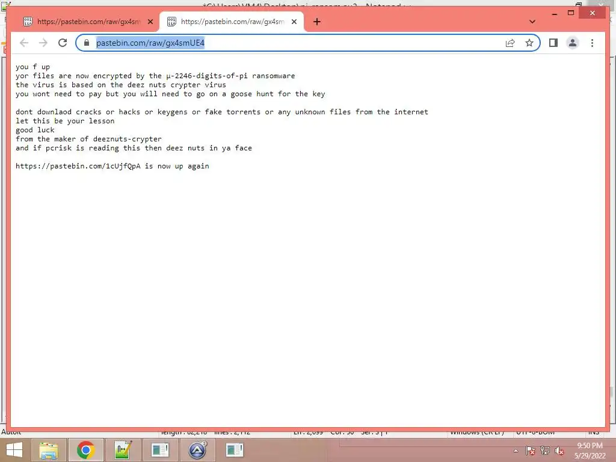
Task: Go back with the browser back arrow
Action: tap(24, 43)
